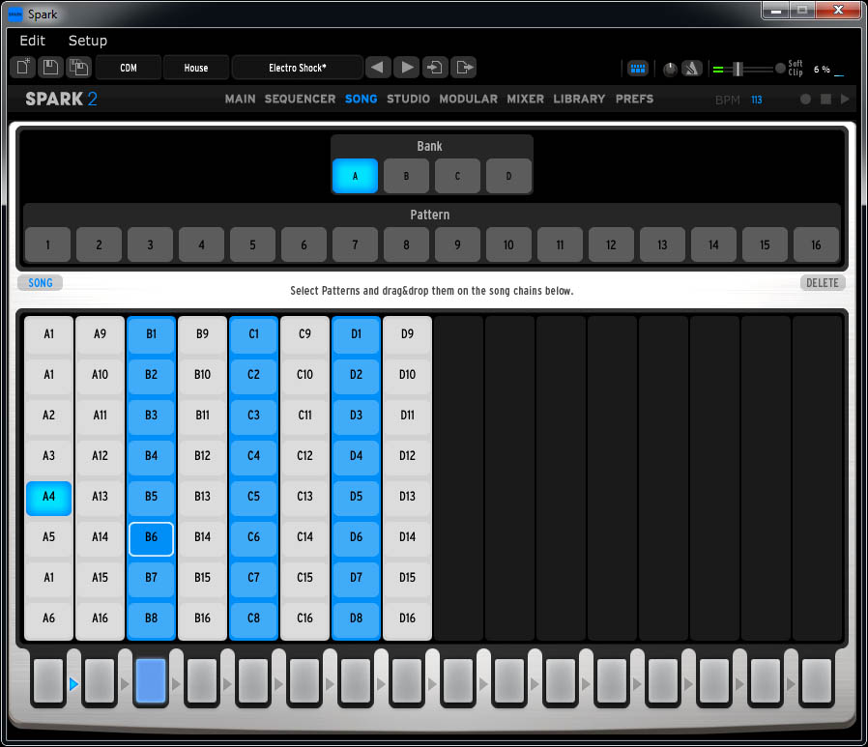The height and width of the screenshot is (747, 868).
Task: Open the Setup menu
Action: point(88,41)
